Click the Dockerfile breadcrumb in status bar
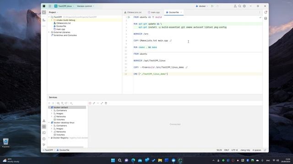 coord(63,150)
